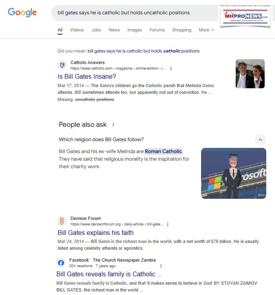
Task: Select the question Which religion does Bill Gates follow
Action: point(101,140)
